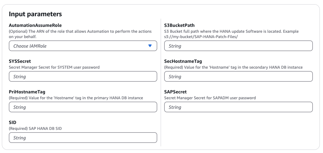
Task: Click the SAPADM user password description text
Action: coord(210,98)
